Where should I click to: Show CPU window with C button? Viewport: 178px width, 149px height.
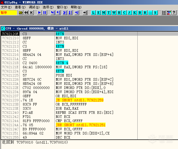(124, 13)
